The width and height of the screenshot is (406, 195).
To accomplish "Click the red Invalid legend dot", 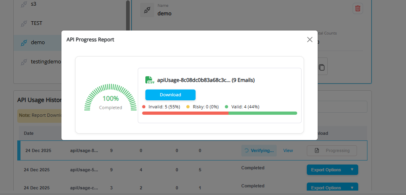I will pyautogui.click(x=144, y=107).
